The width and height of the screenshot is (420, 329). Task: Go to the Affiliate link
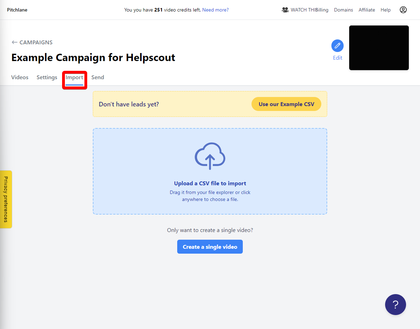[x=367, y=10]
